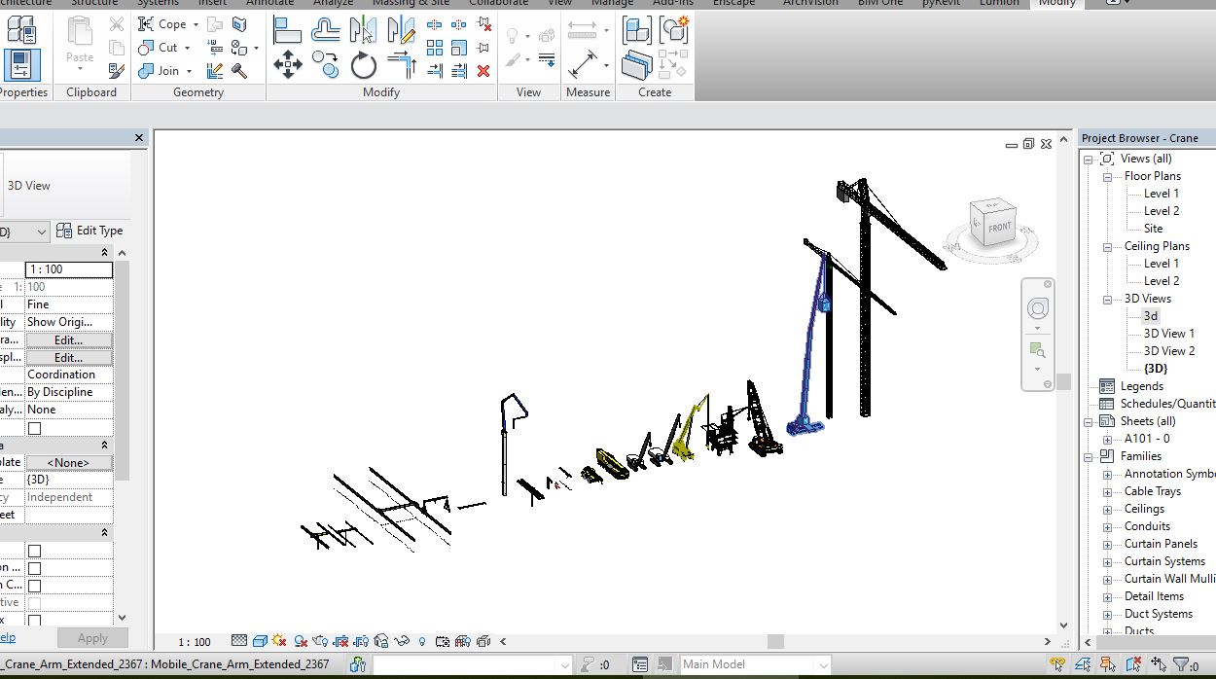
Task: Click the ViewCube Front face
Action: click(999, 228)
